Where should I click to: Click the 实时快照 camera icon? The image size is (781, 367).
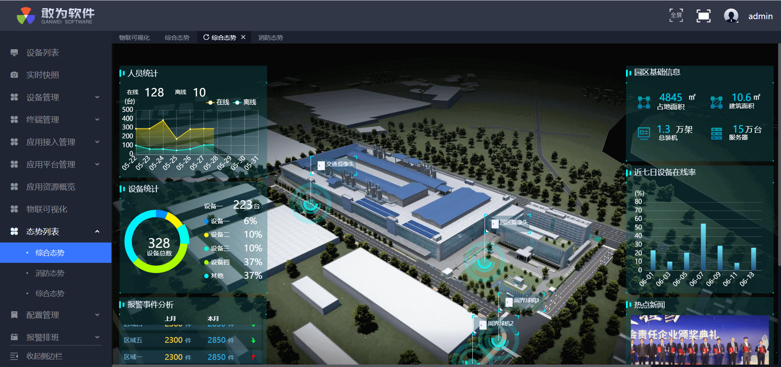click(x=14, y=75)
